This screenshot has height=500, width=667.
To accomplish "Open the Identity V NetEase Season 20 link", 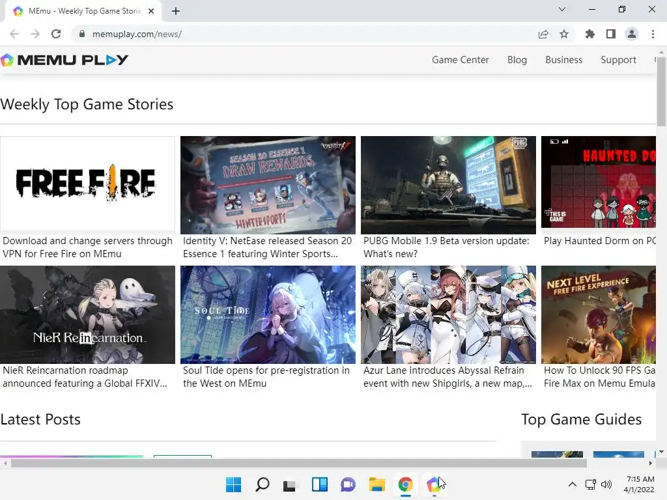I will click(268, 247).
